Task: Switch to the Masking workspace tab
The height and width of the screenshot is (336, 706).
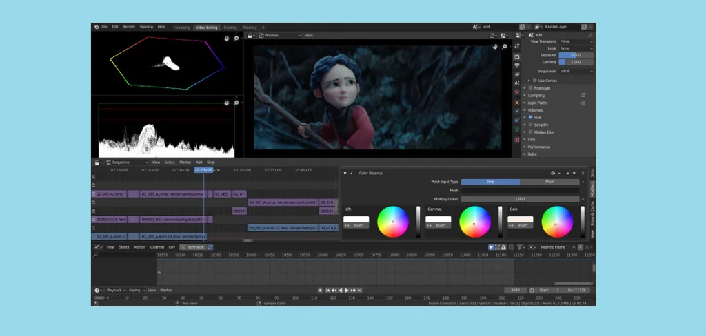Action: pos(250,28)
